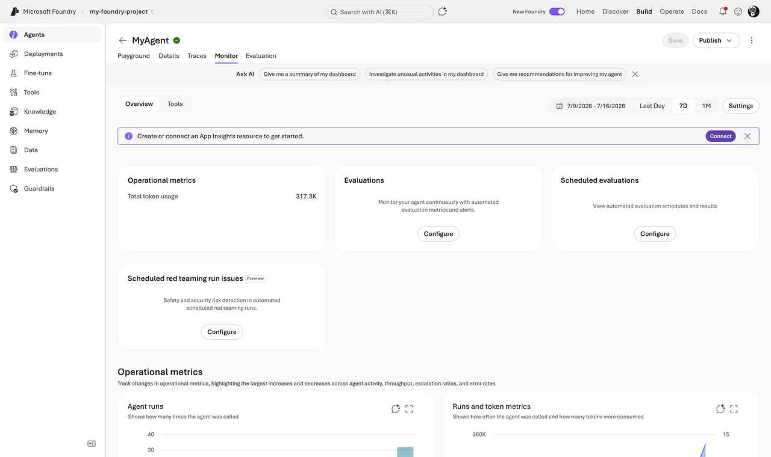Click the Settings button
The image size is (771, 457).
coord(741,106)
